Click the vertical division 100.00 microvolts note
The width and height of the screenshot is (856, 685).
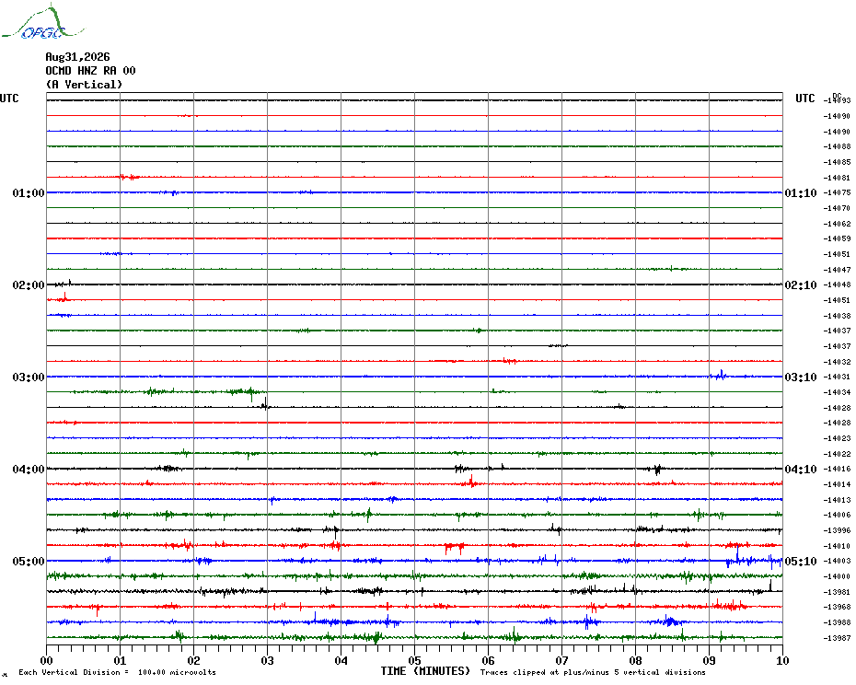[x=118, y=672]
